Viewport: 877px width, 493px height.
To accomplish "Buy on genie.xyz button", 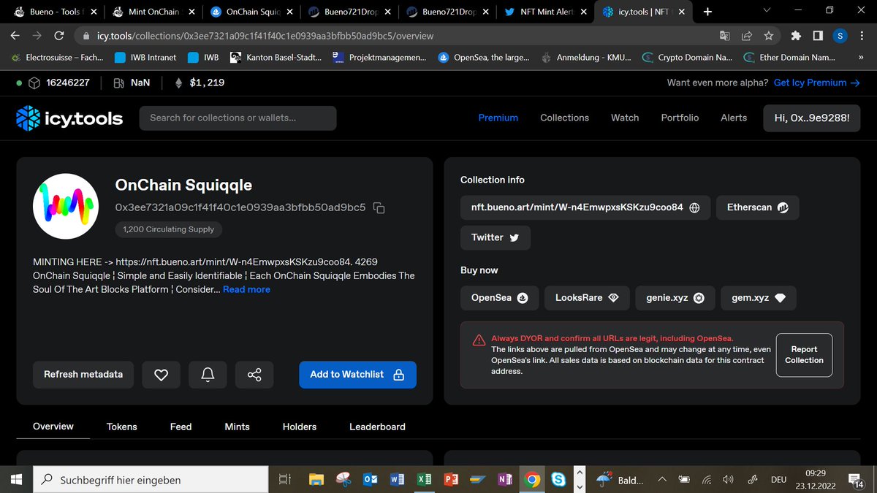I will coord(675,298).
